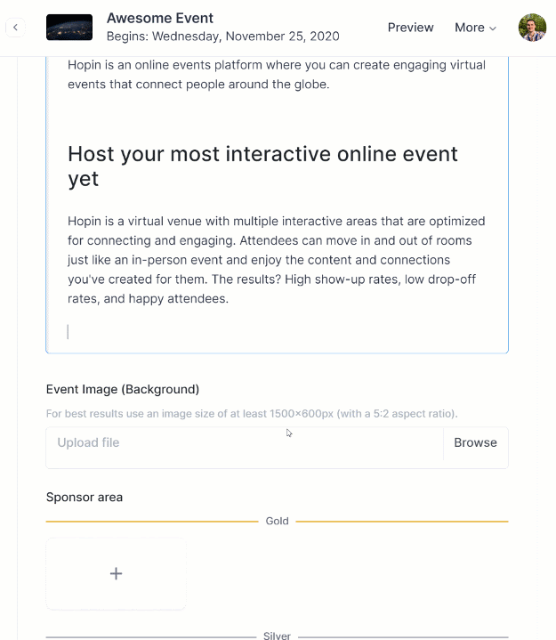The width and height of the screenshot is (556, 640).
Task: Click the event begin date text
Action: [222, 36]
